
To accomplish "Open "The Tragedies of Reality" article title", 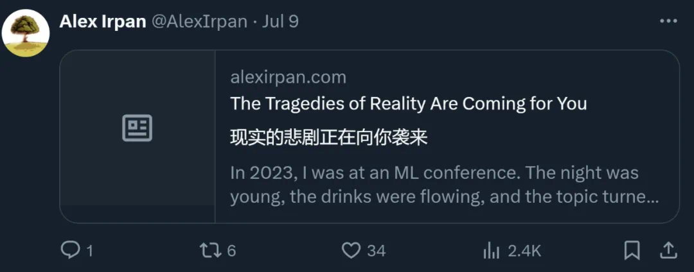I will coord(408,103).
